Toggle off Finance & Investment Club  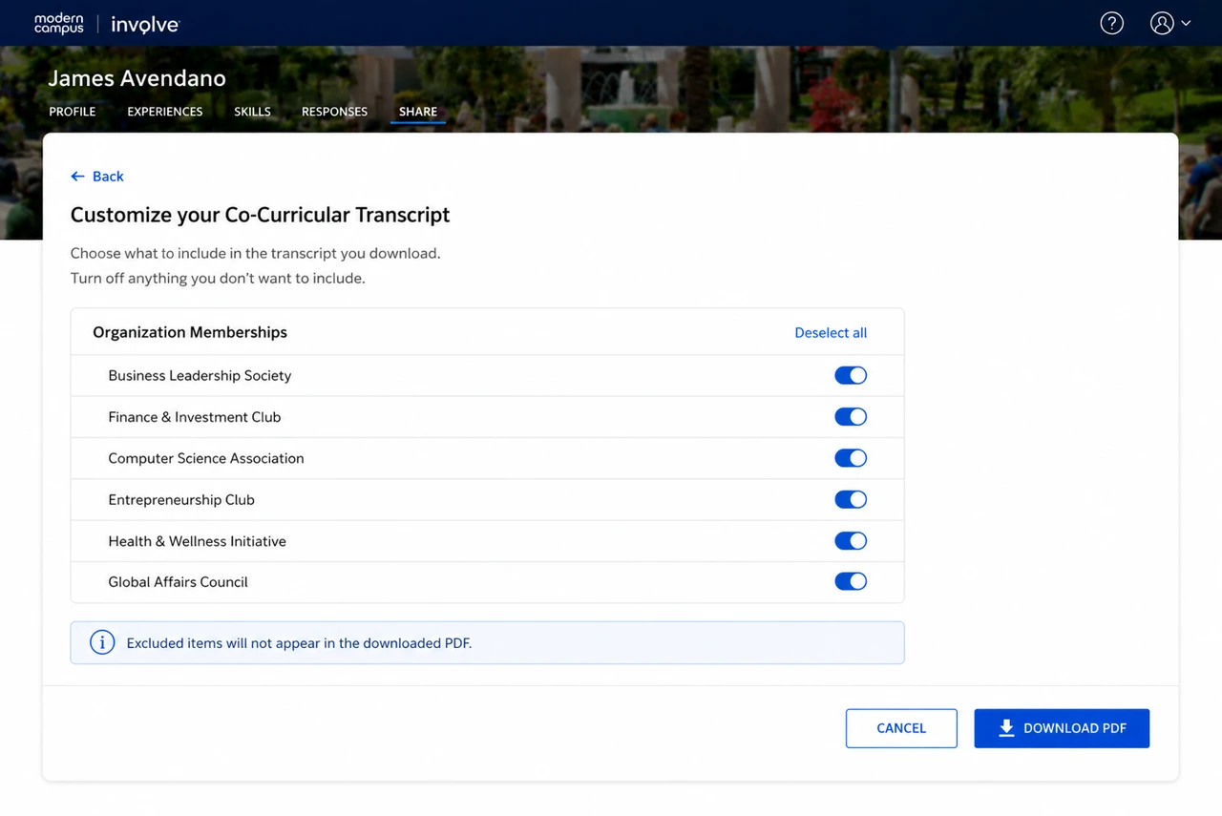(851, 417)
